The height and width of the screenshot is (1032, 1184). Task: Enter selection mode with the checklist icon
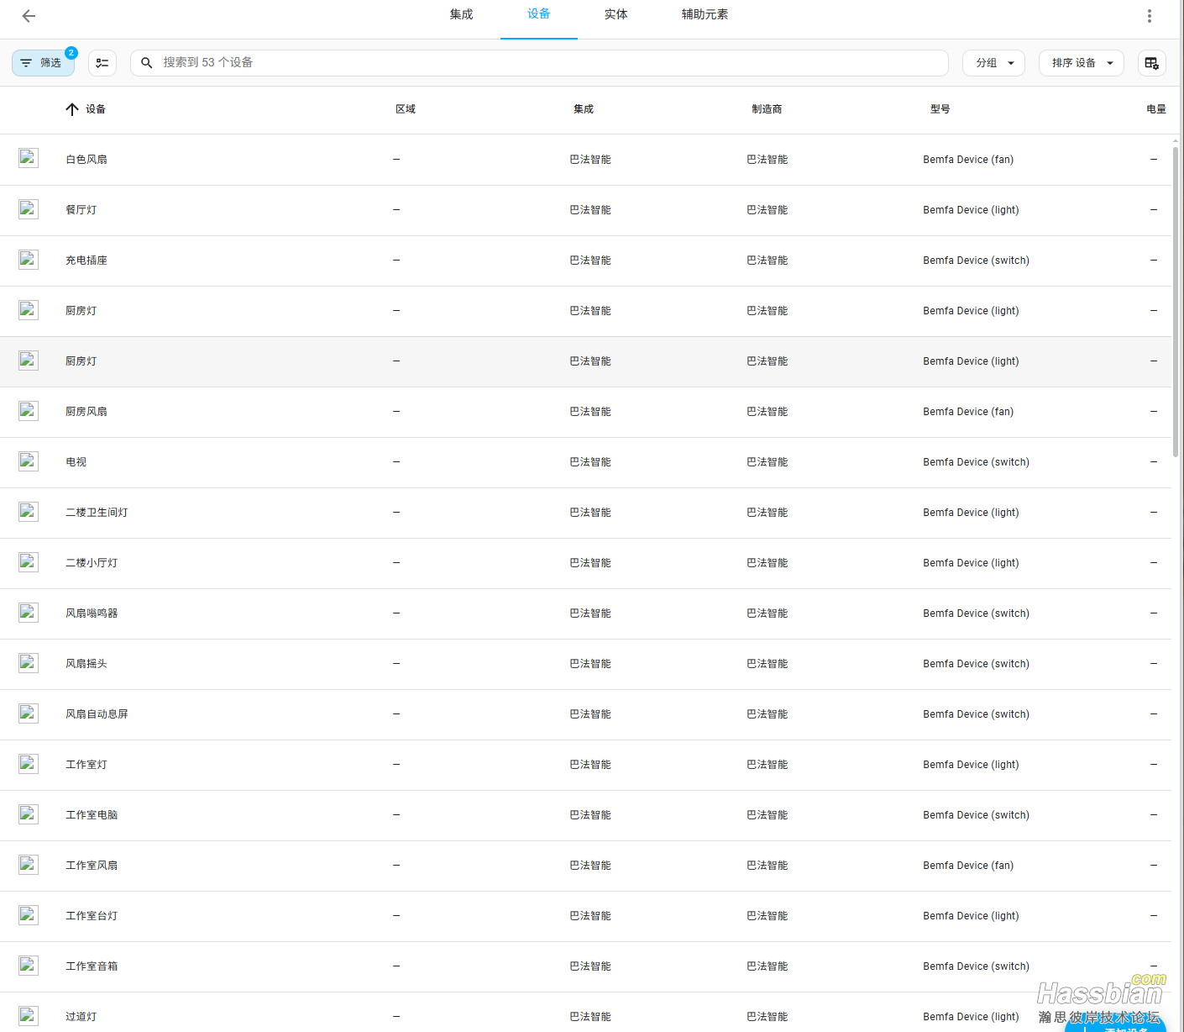pyautogui.click(x=102, y=63)
